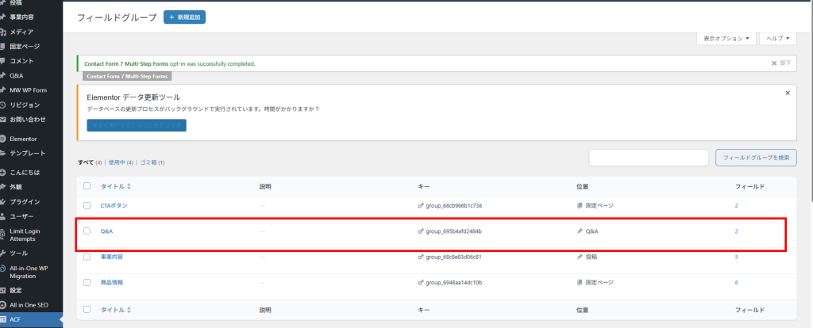Viewport: 813px width, 328px height.
Task: Open the 商品情報 field group link
Action: tap(111, 282)
